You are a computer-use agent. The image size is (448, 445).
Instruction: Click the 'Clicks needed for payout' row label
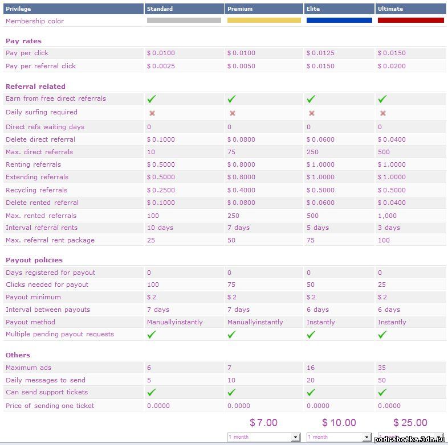pyautogui.click(x=47, y=285)
